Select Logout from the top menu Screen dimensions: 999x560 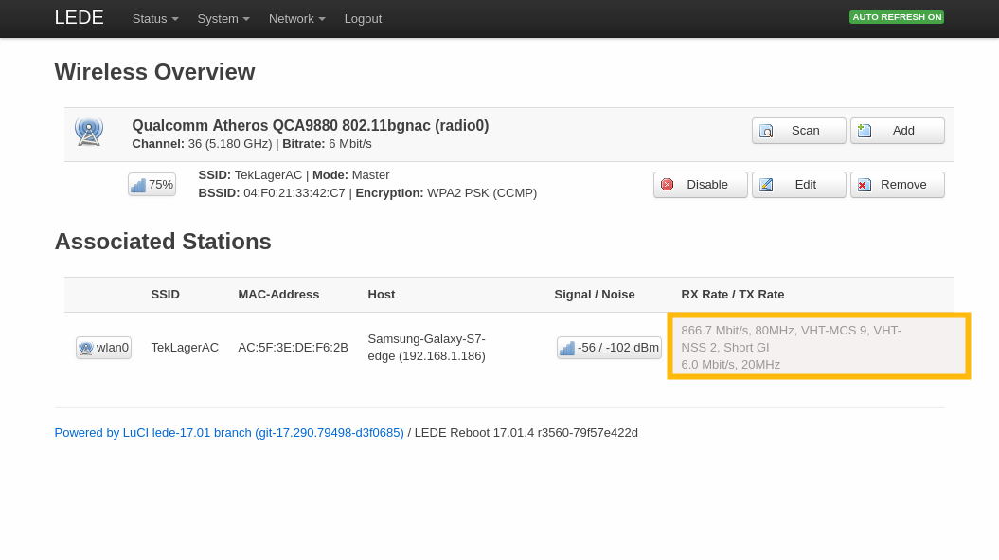tap(363, 18)
